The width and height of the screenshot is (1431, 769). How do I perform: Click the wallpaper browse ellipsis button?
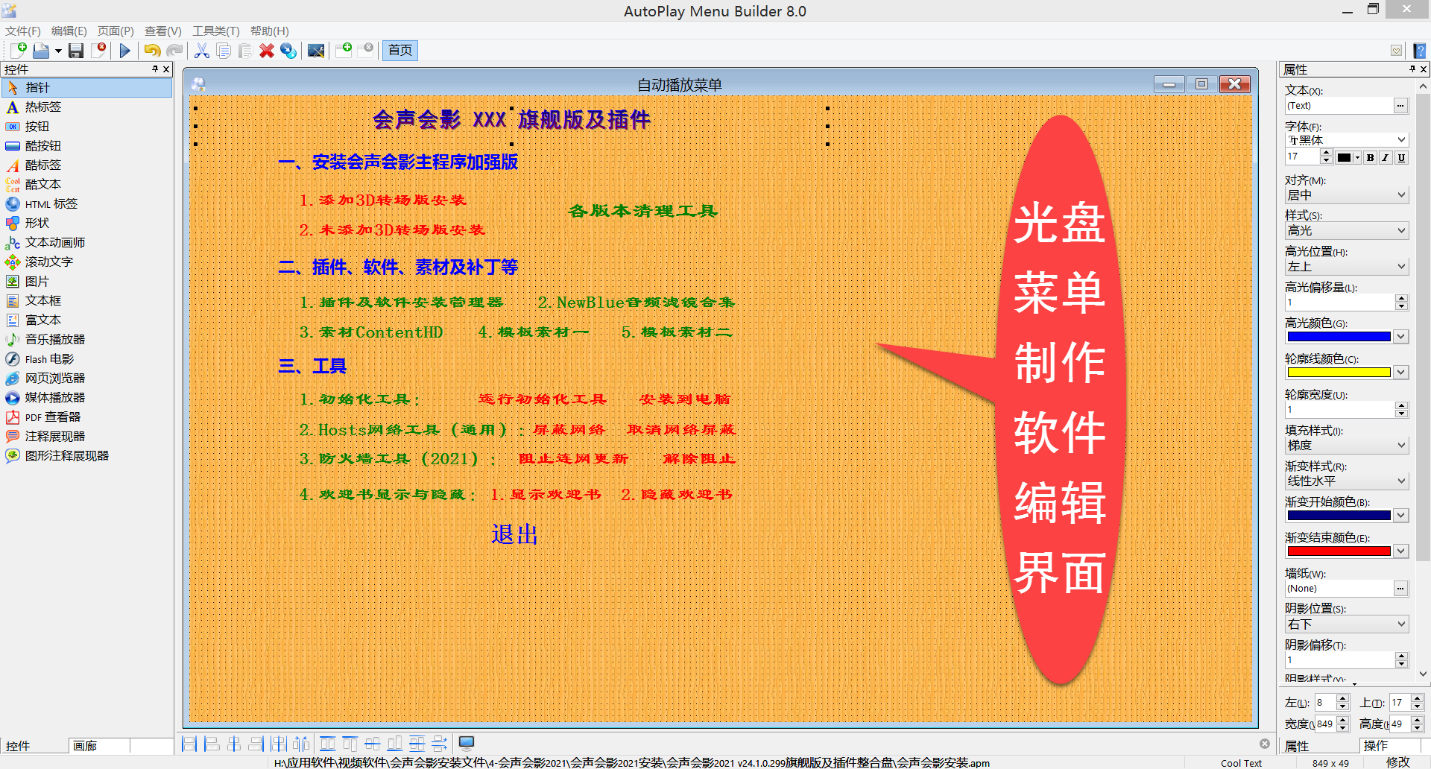click(1401, 589)
